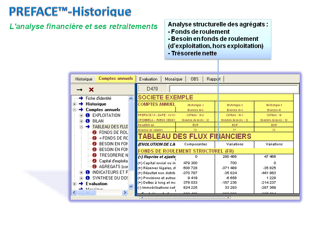Image resolution: width=310 pixels, height=232 pixels.
Task: Click the blue circle icon beside SYNTHESE DU DOS
Action: 88,178
